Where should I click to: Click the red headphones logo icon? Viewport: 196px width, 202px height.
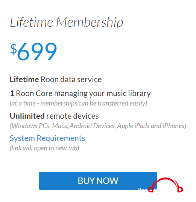(166, 185)
